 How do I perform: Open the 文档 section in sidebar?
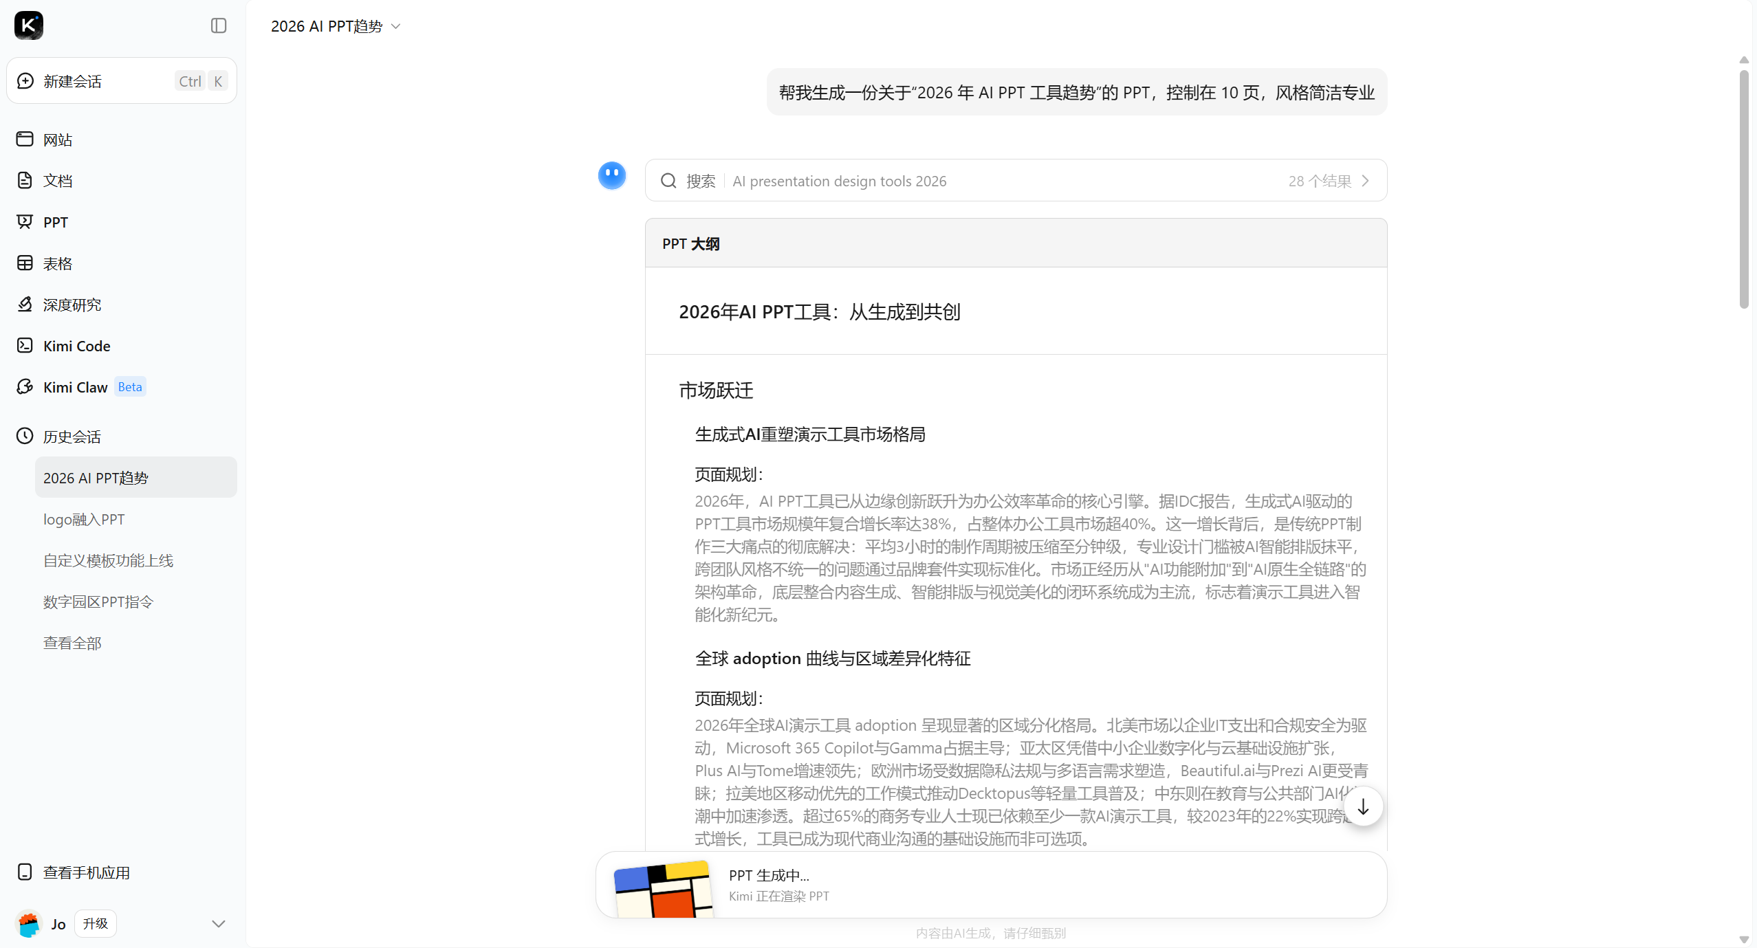57,181
